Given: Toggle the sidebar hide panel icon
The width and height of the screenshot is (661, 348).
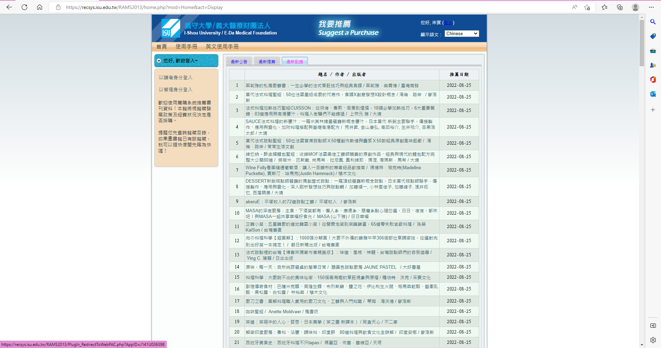Looking at the screenshot, I should (653, 326).
